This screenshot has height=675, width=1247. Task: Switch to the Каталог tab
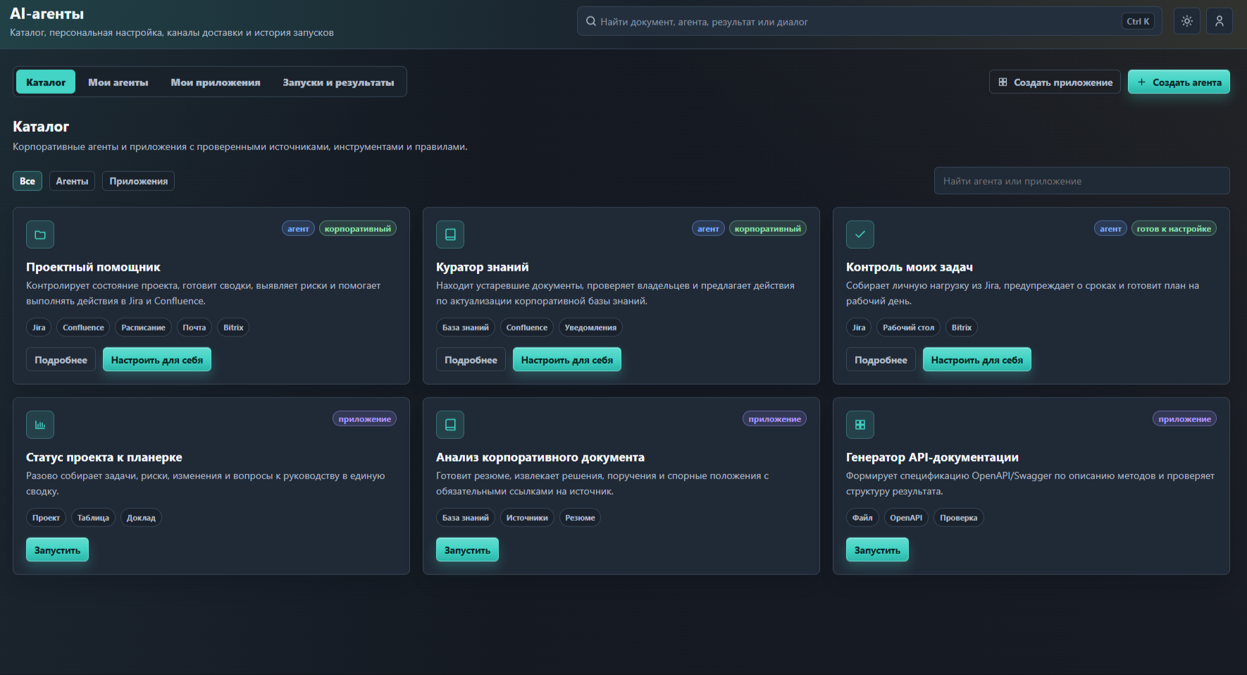[x=46, y=82]
